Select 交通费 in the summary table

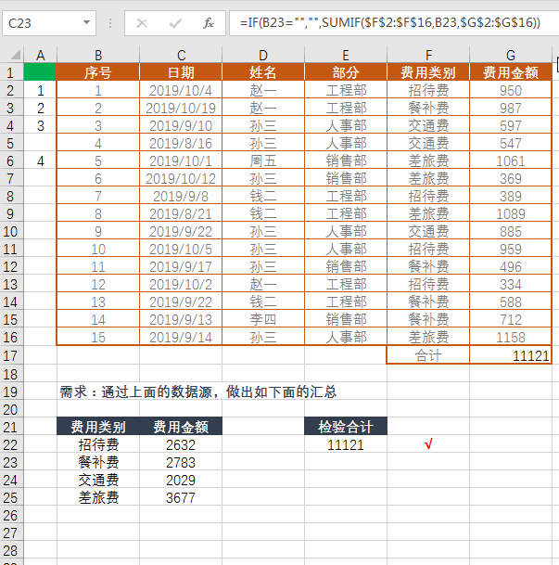[98, 480]
